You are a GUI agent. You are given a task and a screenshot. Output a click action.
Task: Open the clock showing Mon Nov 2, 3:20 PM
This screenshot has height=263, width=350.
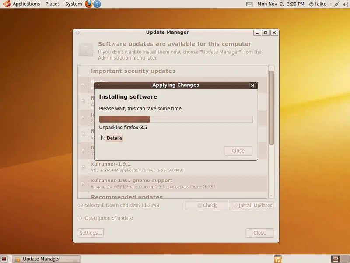[x=280, y=4]
